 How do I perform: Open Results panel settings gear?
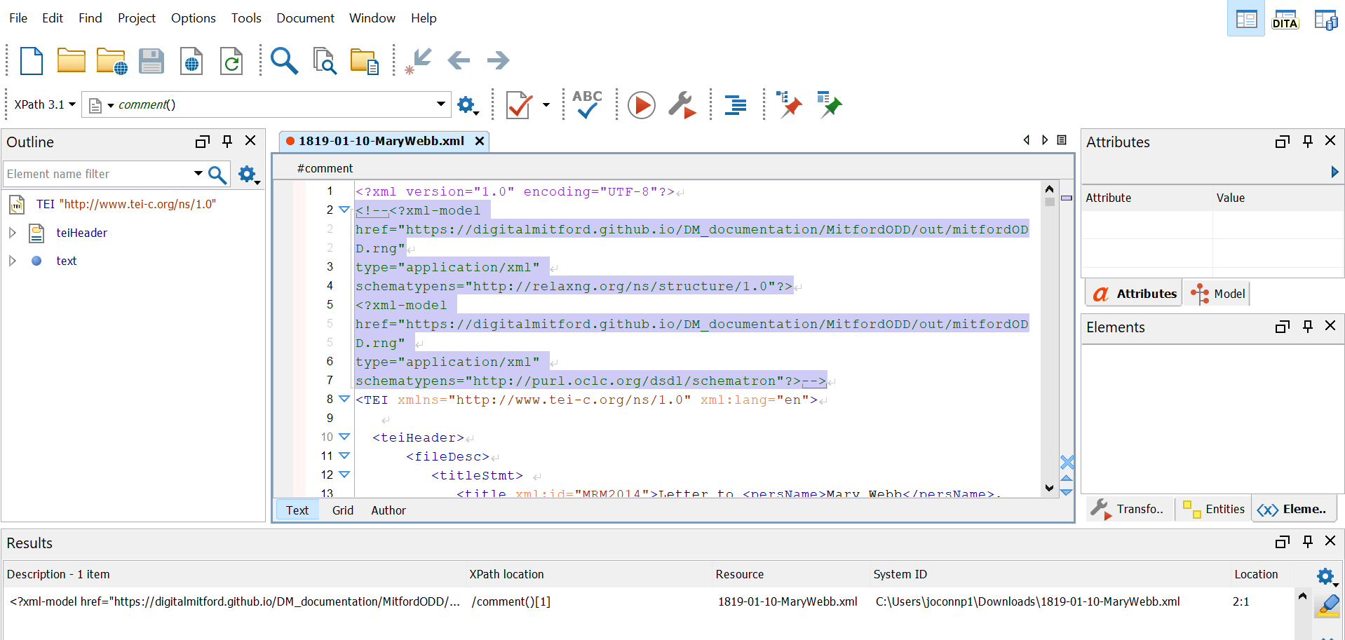[x=1327, y=577]
